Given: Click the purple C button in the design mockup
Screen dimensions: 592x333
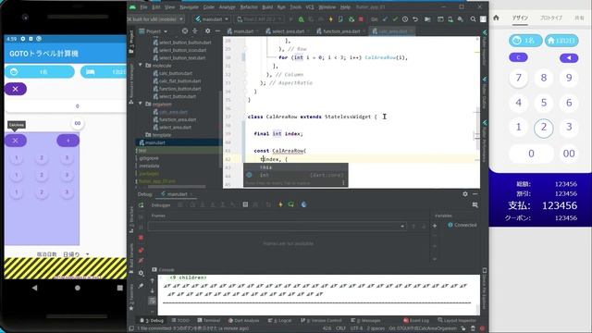Looking at the screenshot, I should 518,57.
